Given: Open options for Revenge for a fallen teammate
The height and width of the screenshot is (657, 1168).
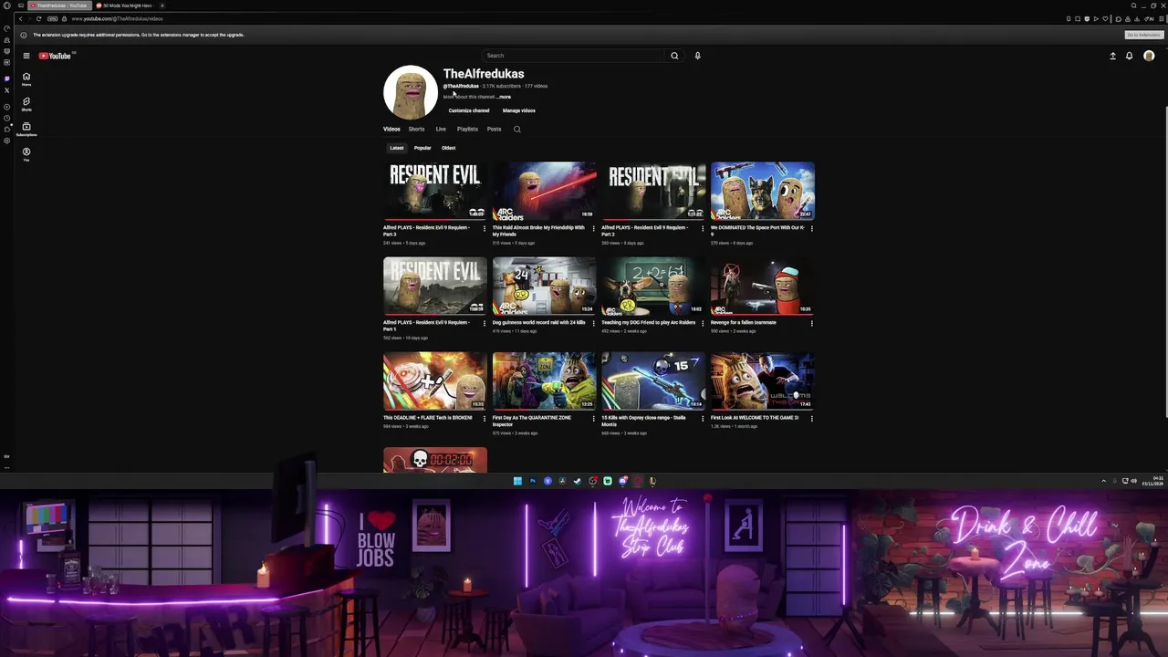Looking at the screenshot, I should [812, 323].
